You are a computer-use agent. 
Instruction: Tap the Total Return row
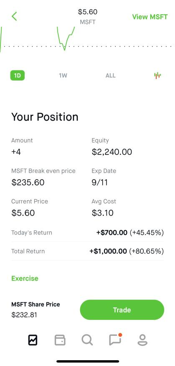click(88, 251)
